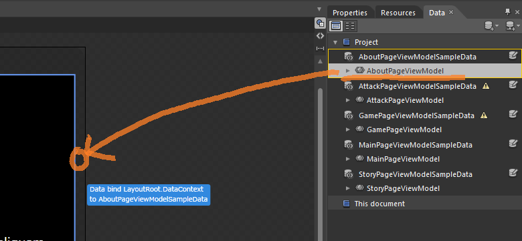
Task: Edit sample values for StoryPageViewModelSampleData
Action: point(513,173)
